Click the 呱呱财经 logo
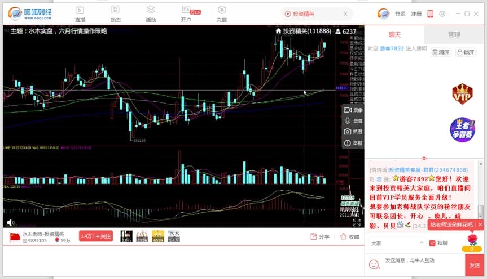This screenshot has width=487, height=279. (30, 13)
